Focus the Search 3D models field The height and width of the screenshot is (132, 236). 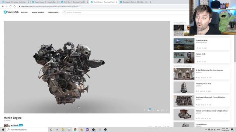point(126,12)
